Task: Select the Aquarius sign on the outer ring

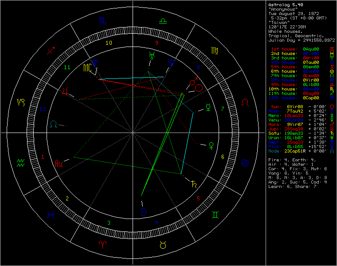Action: pyautogui.click(x=20, y=162)
